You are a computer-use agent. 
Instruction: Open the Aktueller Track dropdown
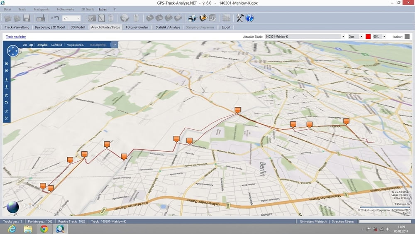pyautogui.click(x=343, y=37)
